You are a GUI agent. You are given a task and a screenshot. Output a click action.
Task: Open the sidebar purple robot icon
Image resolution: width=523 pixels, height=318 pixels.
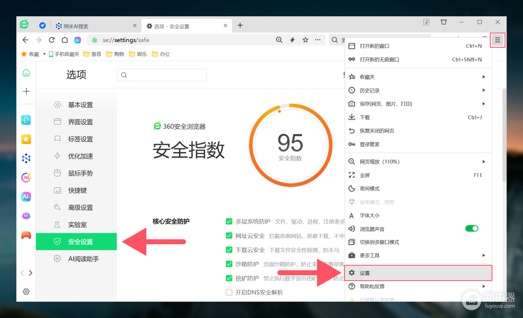pos(26,216)
